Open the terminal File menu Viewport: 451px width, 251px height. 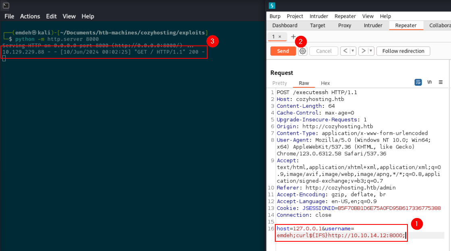(9, 16)
